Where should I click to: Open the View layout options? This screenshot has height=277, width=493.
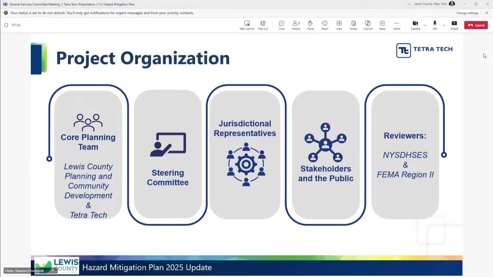tap(339, 25)
